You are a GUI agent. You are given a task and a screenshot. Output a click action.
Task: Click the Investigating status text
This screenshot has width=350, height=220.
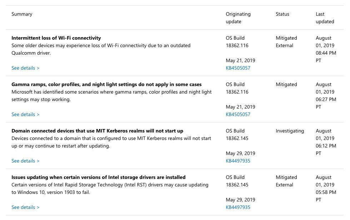(x=290, y=131)
